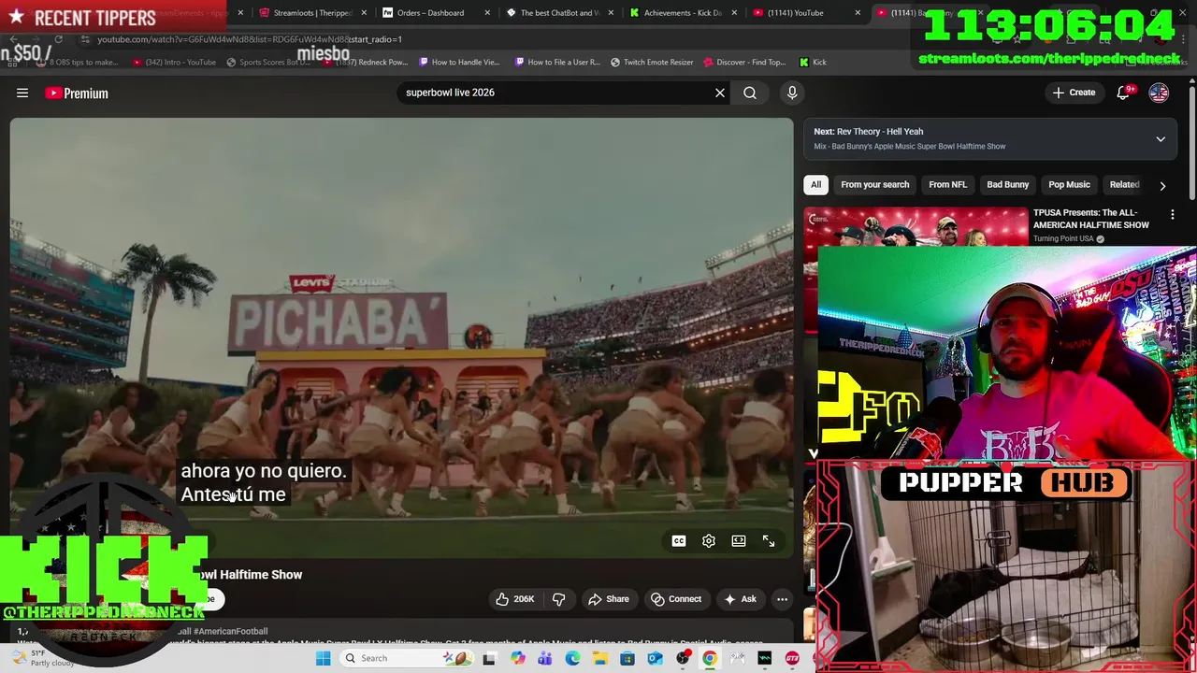Select the From NFL chip

coord(947,184)
